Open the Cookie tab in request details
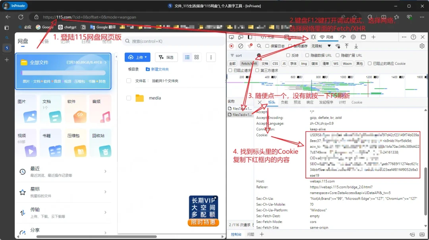429x240 pixels. click(357, 103)
